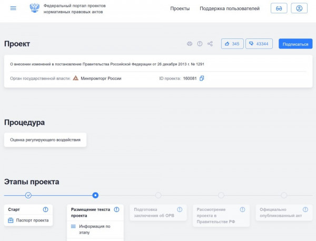This screenshot has width=316, height=241.
Task: Click Оценка регулирующего воздействия procedure
Action: (45, 140)
